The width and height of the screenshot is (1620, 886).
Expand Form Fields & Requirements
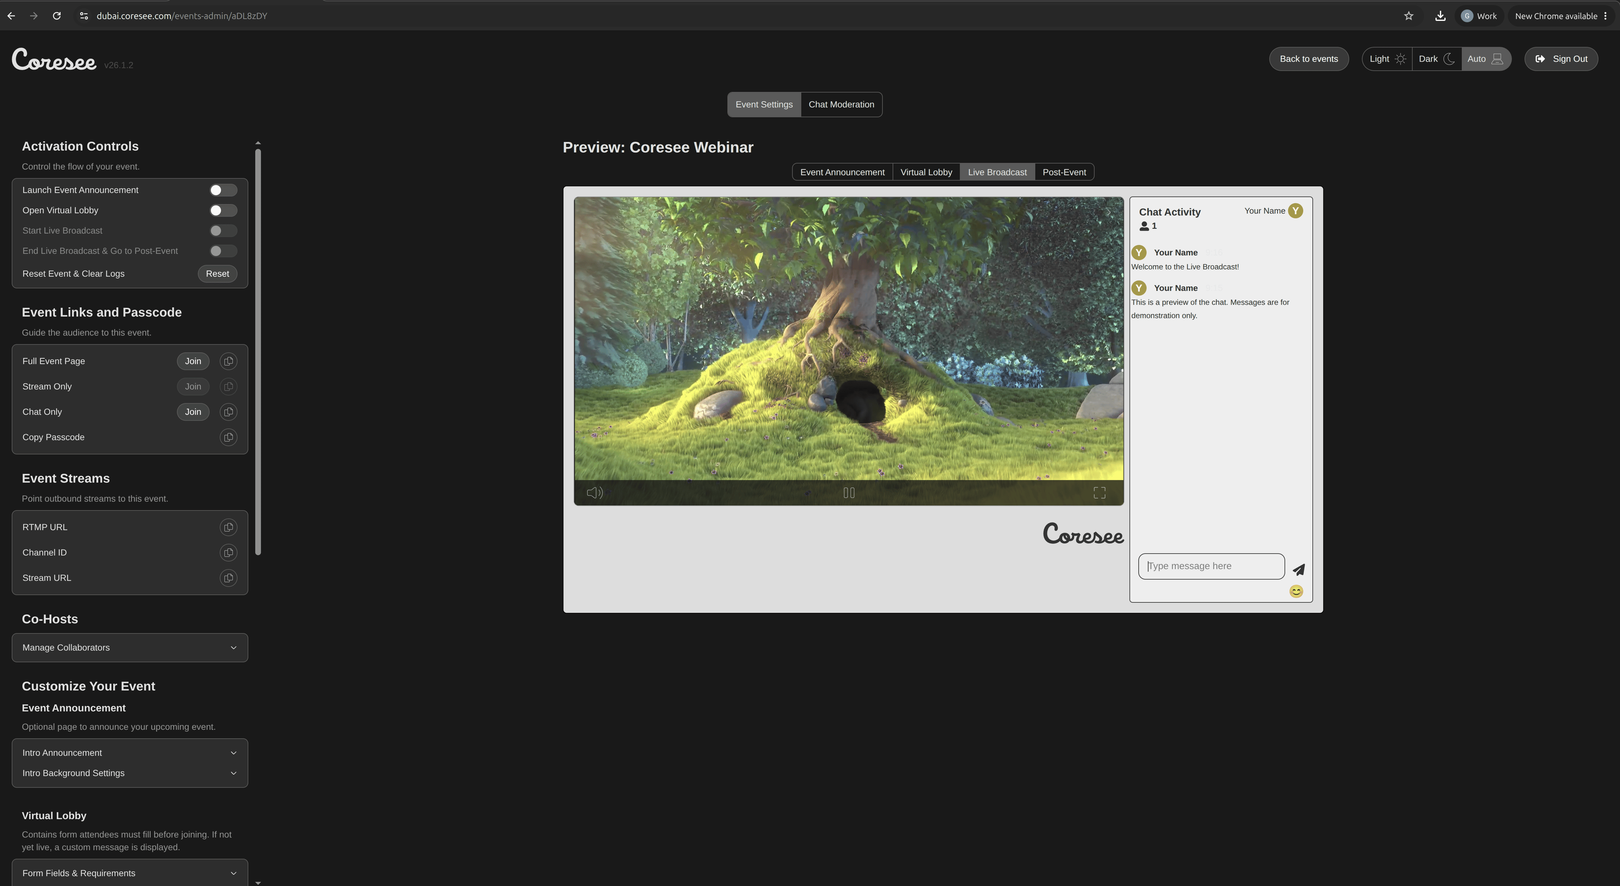[x=130, y=873]
